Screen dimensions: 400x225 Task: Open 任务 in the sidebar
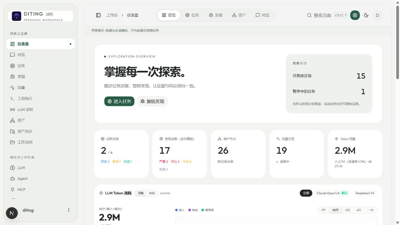40,66
